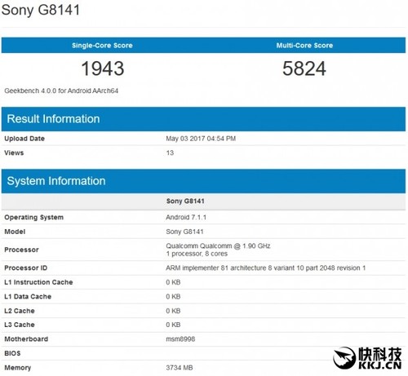Viewport: 408px width, 376px height.
Task: Click the L1 Instruction Cache row label
Action: 38,282
